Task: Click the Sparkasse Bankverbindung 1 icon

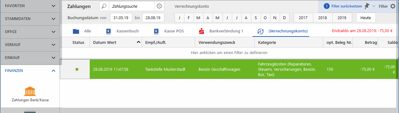Action: 202,31
